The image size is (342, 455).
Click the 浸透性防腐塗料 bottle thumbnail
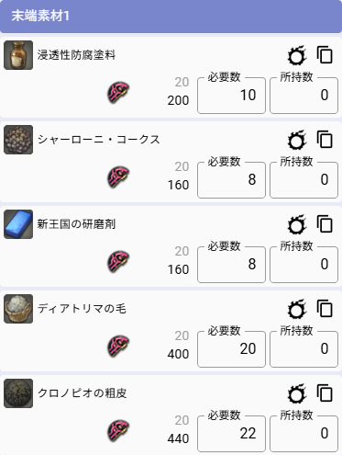pyautogui.click(x=18, y=55)
